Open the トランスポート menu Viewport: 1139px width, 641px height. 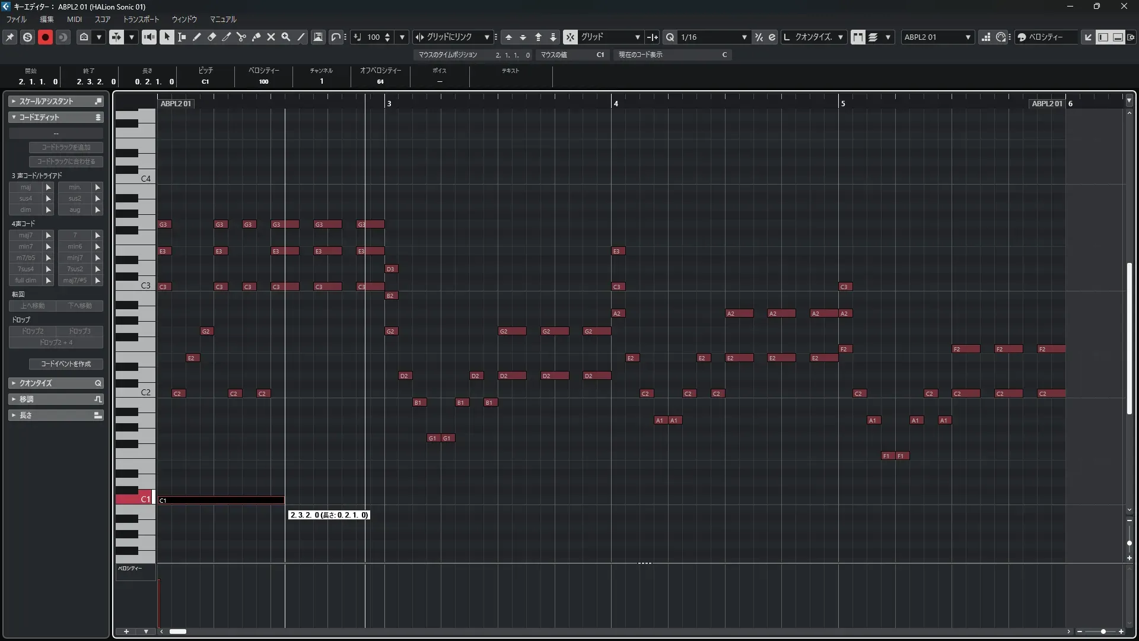click(x=141, y=19)
